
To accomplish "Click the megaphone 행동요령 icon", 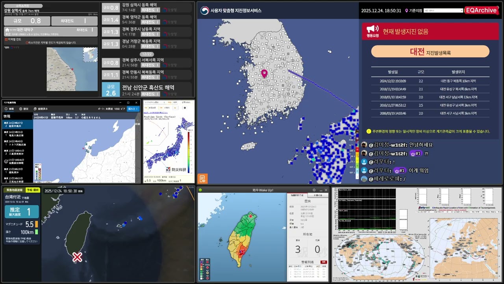I will [x=372, y=31].
